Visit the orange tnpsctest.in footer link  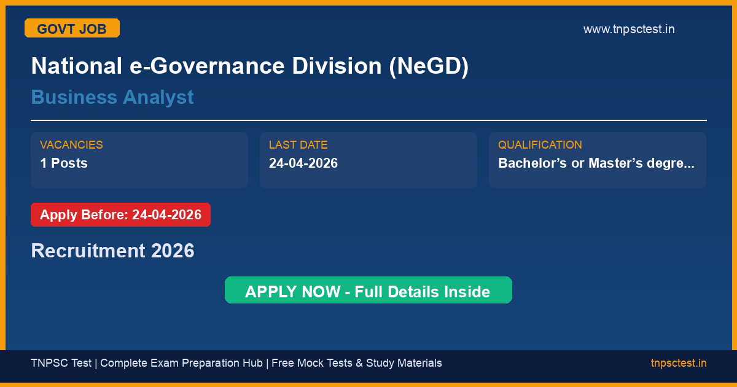tap(678, 363)
